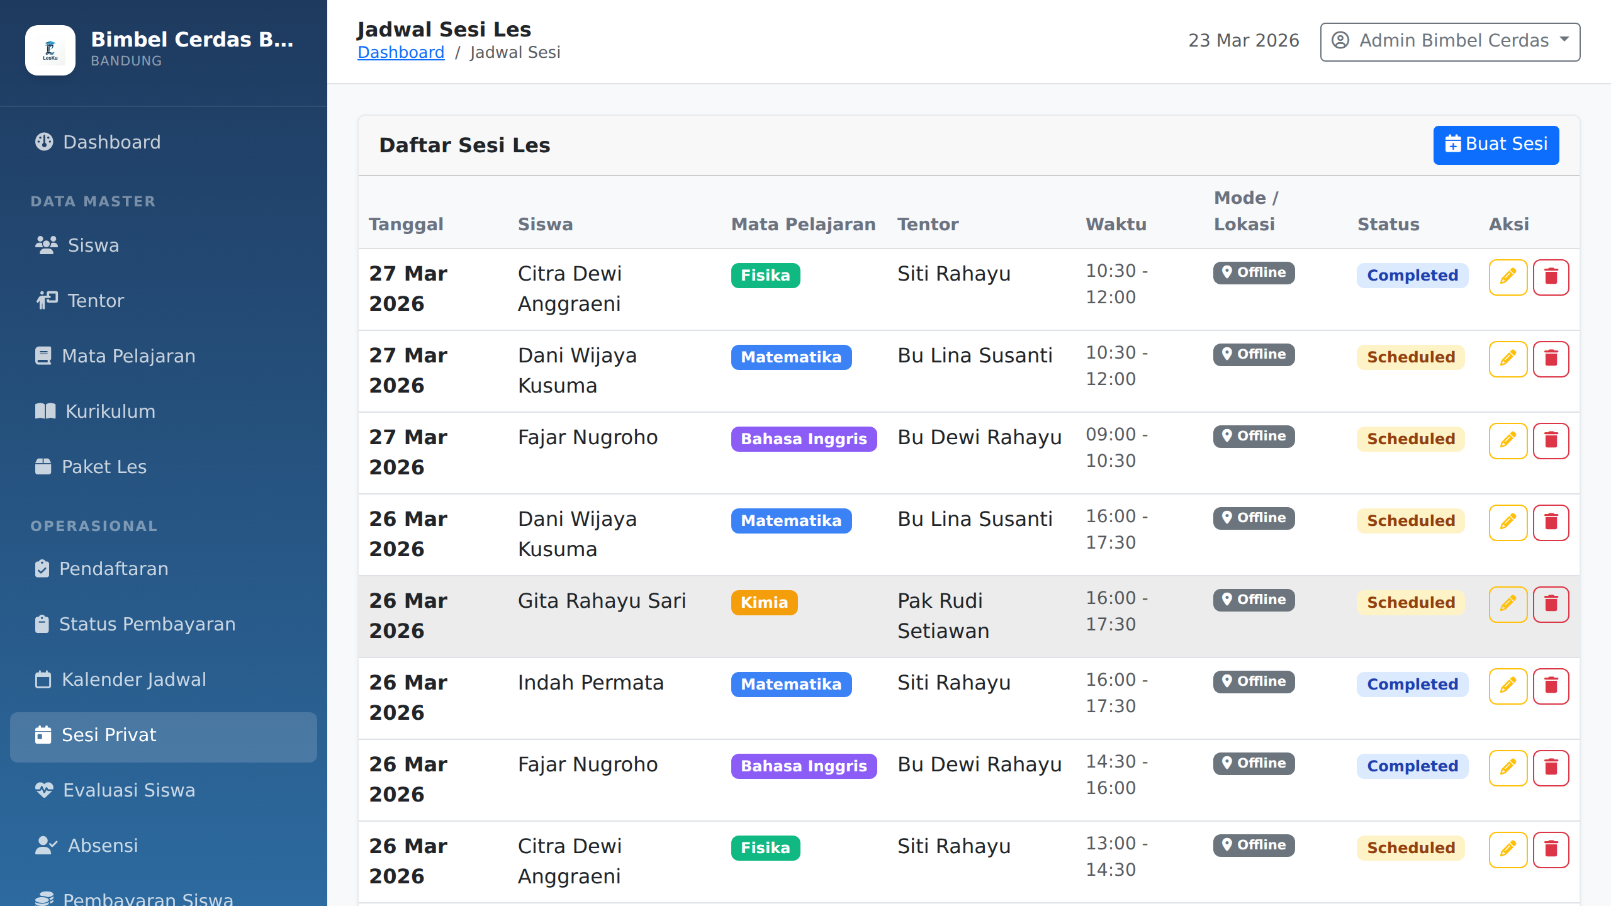The height and width of the screenshot is (906, 1611).
Task: Follow the Dashboard breadcrumb link
Action: (x=401, y=52)
